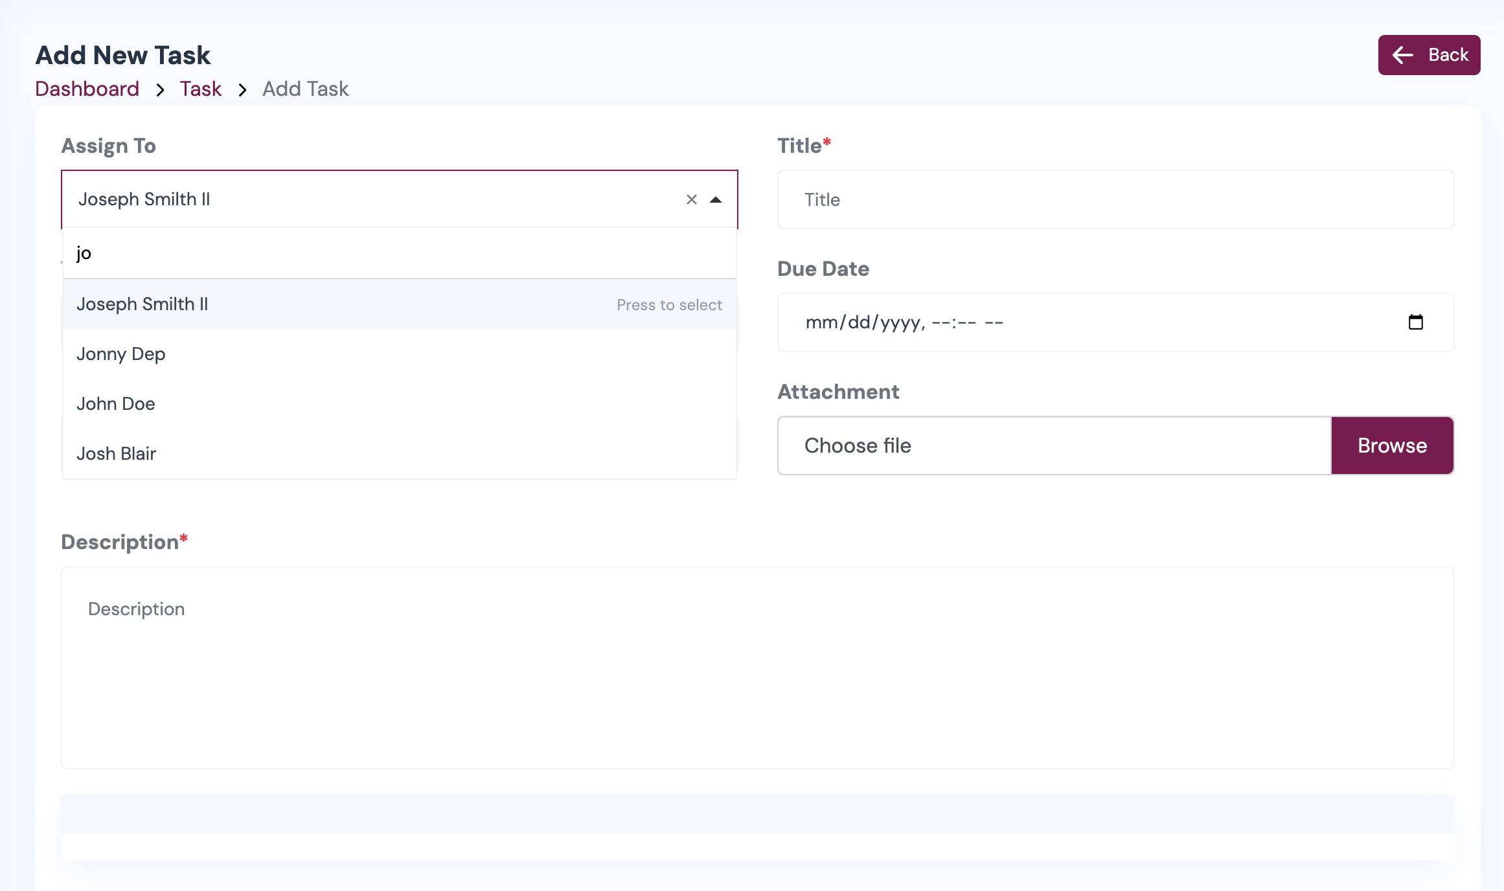
Task: Click the highlighted Press to select row
Action: point(670,304)
